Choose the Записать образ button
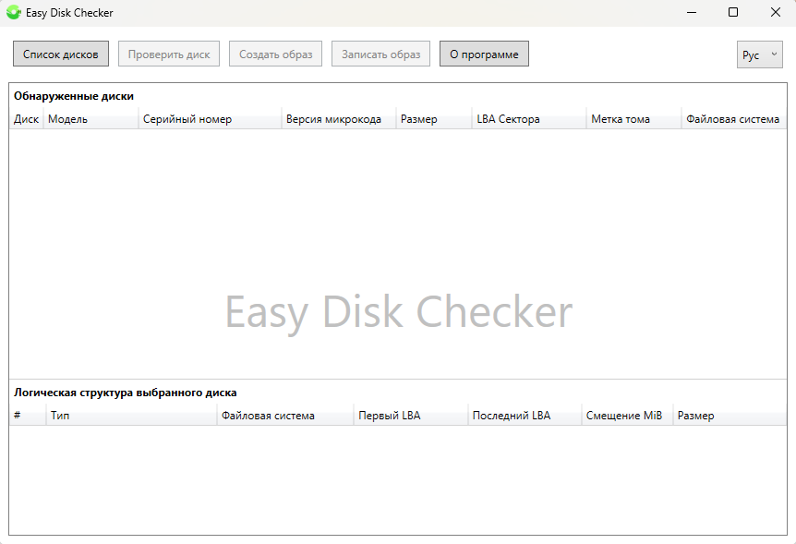The image size is (796, 544). (x=380, y=54)
